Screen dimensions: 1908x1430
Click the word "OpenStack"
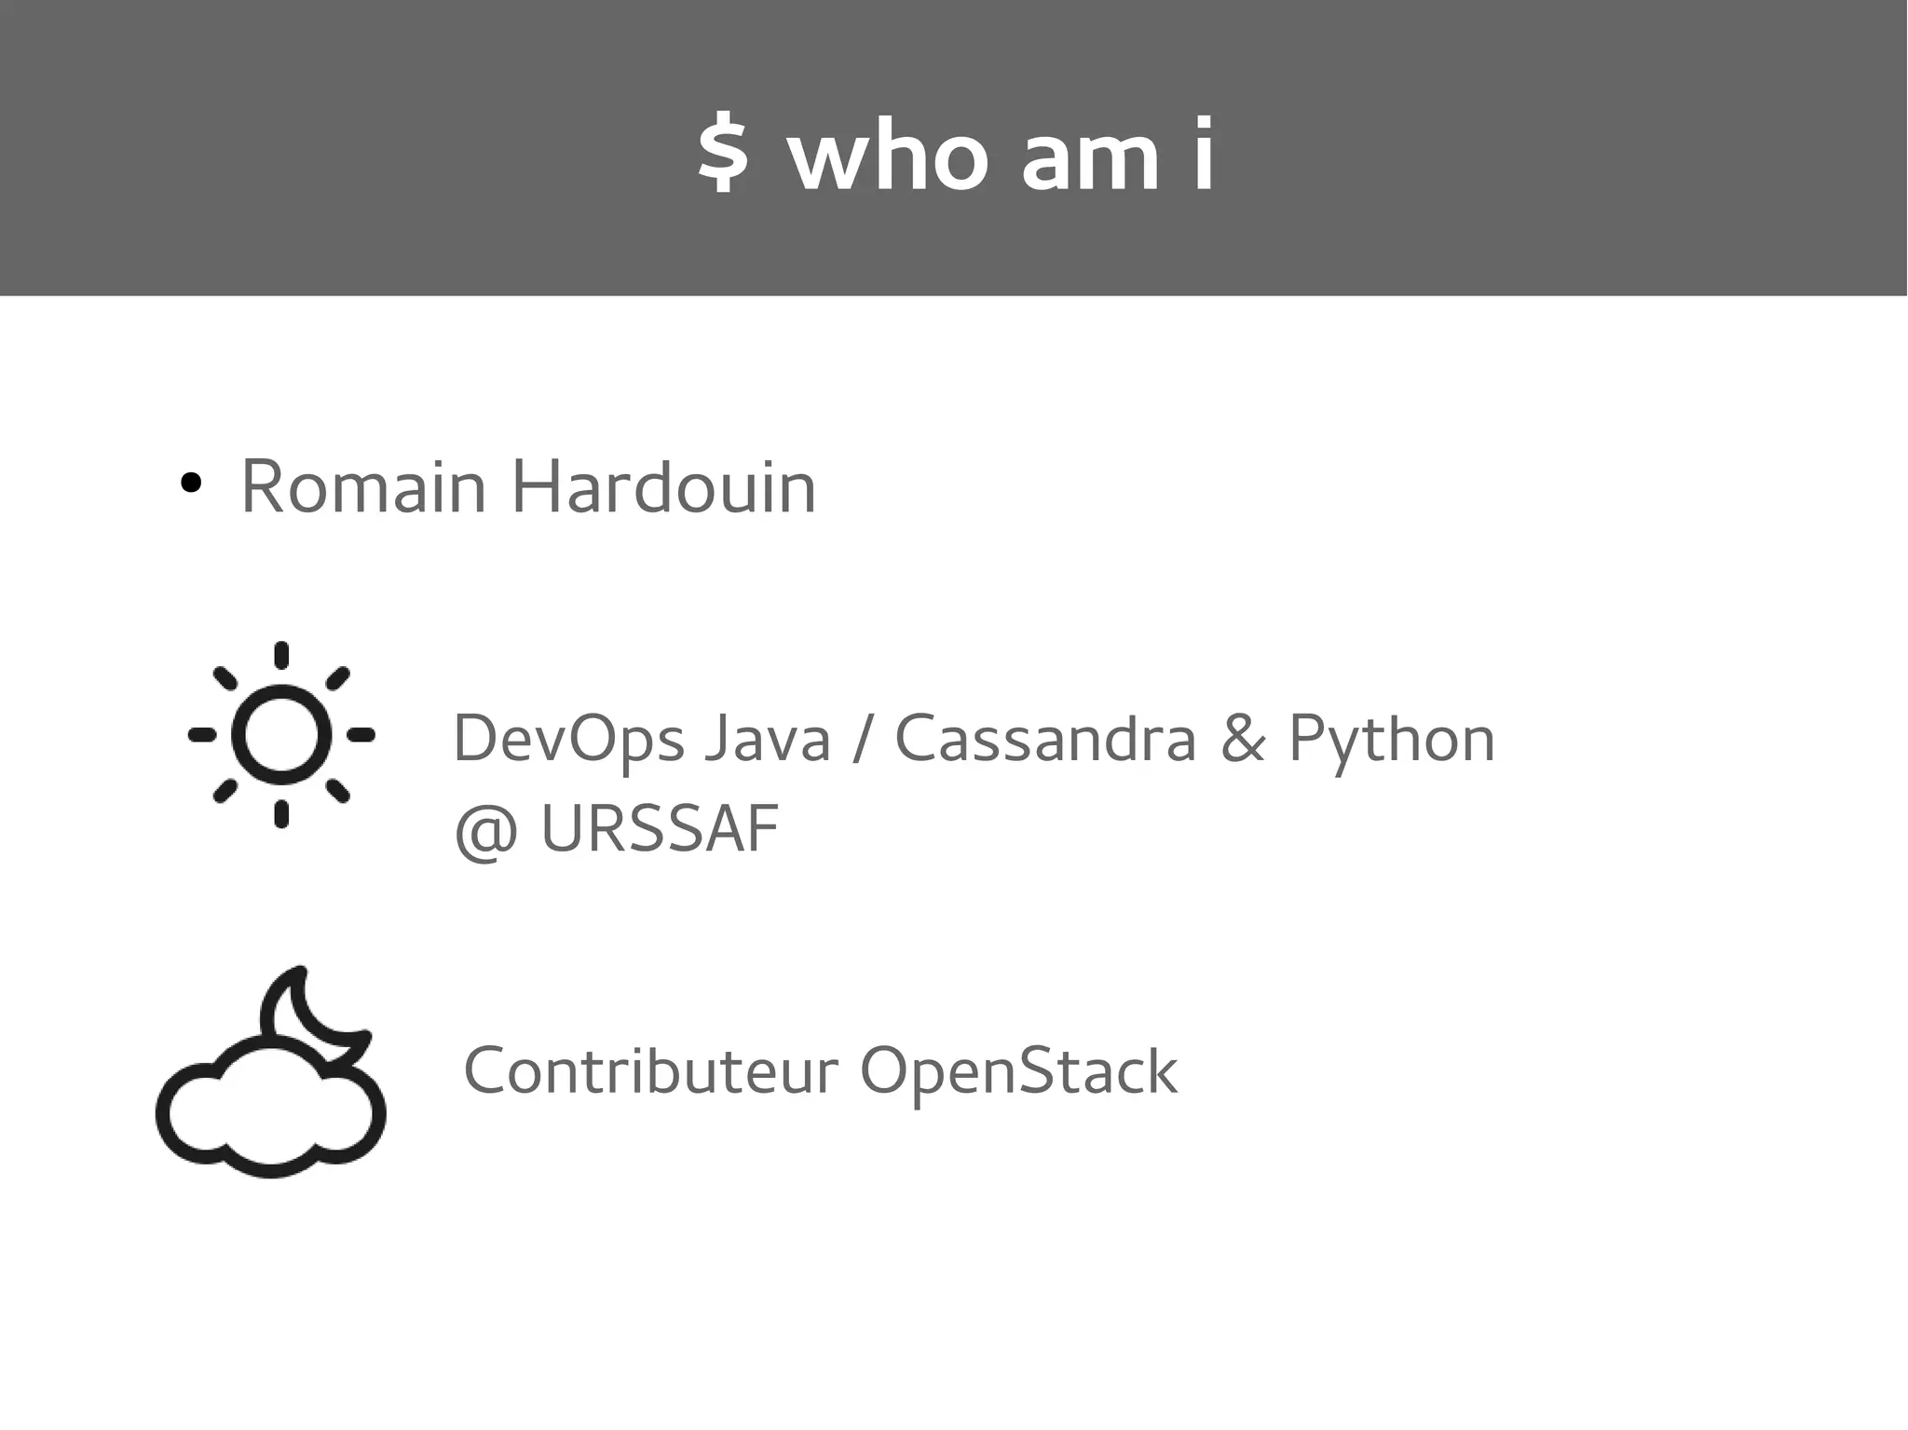(x=1018, y=1071)
